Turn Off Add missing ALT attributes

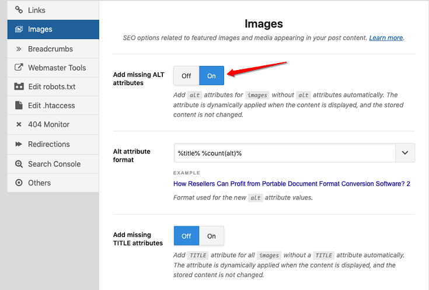pyautogui.click(x=186, y=76)
